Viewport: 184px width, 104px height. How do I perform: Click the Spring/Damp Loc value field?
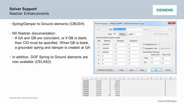coord(166,44)
